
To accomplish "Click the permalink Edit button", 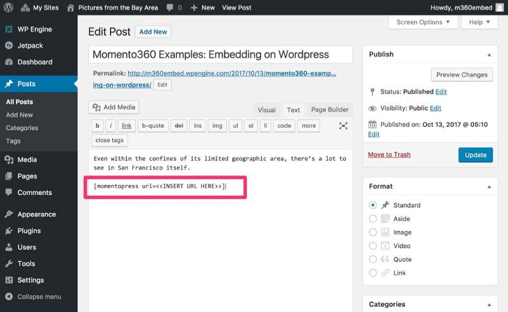I will click(162, 85).
